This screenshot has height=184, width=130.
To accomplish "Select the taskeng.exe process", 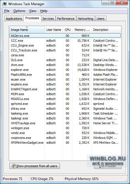I will pyautogui.click(x=65, y=113).
